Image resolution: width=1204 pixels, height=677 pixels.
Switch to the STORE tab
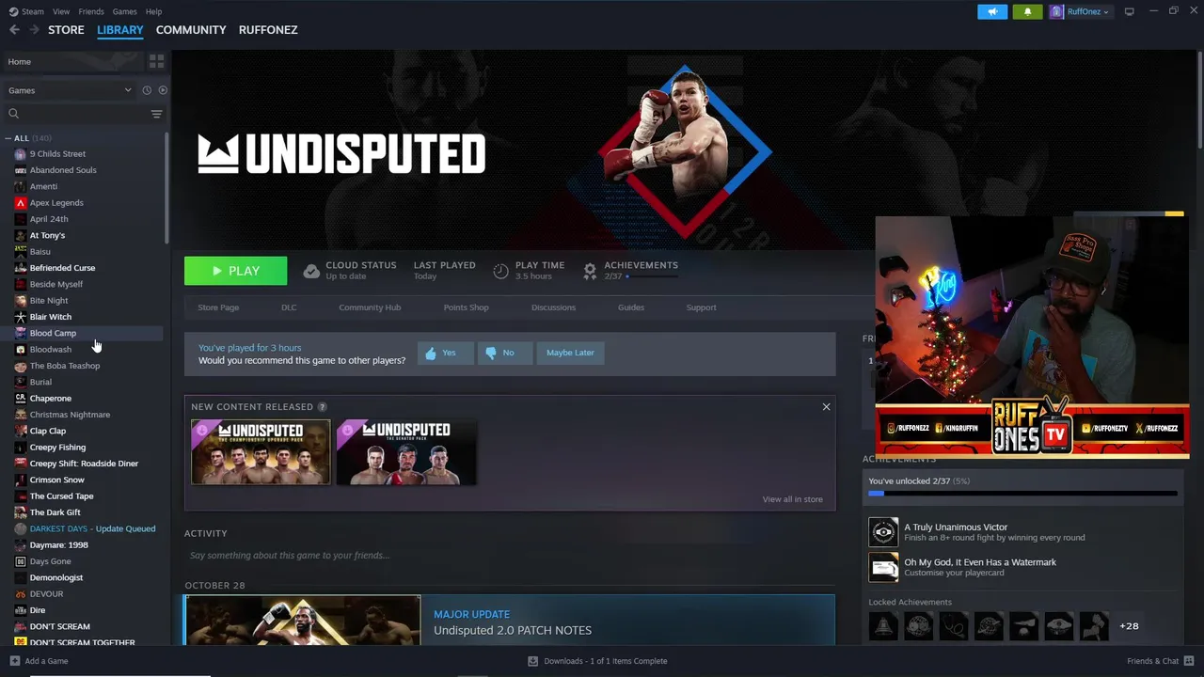click(66, 30)
